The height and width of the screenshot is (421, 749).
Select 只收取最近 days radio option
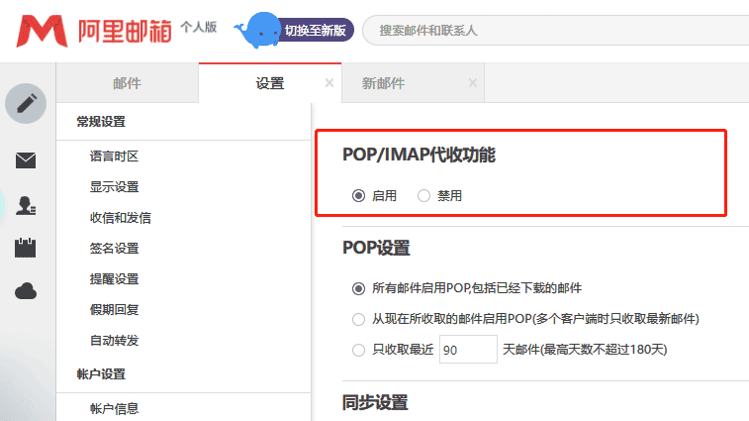pos(358,350)
